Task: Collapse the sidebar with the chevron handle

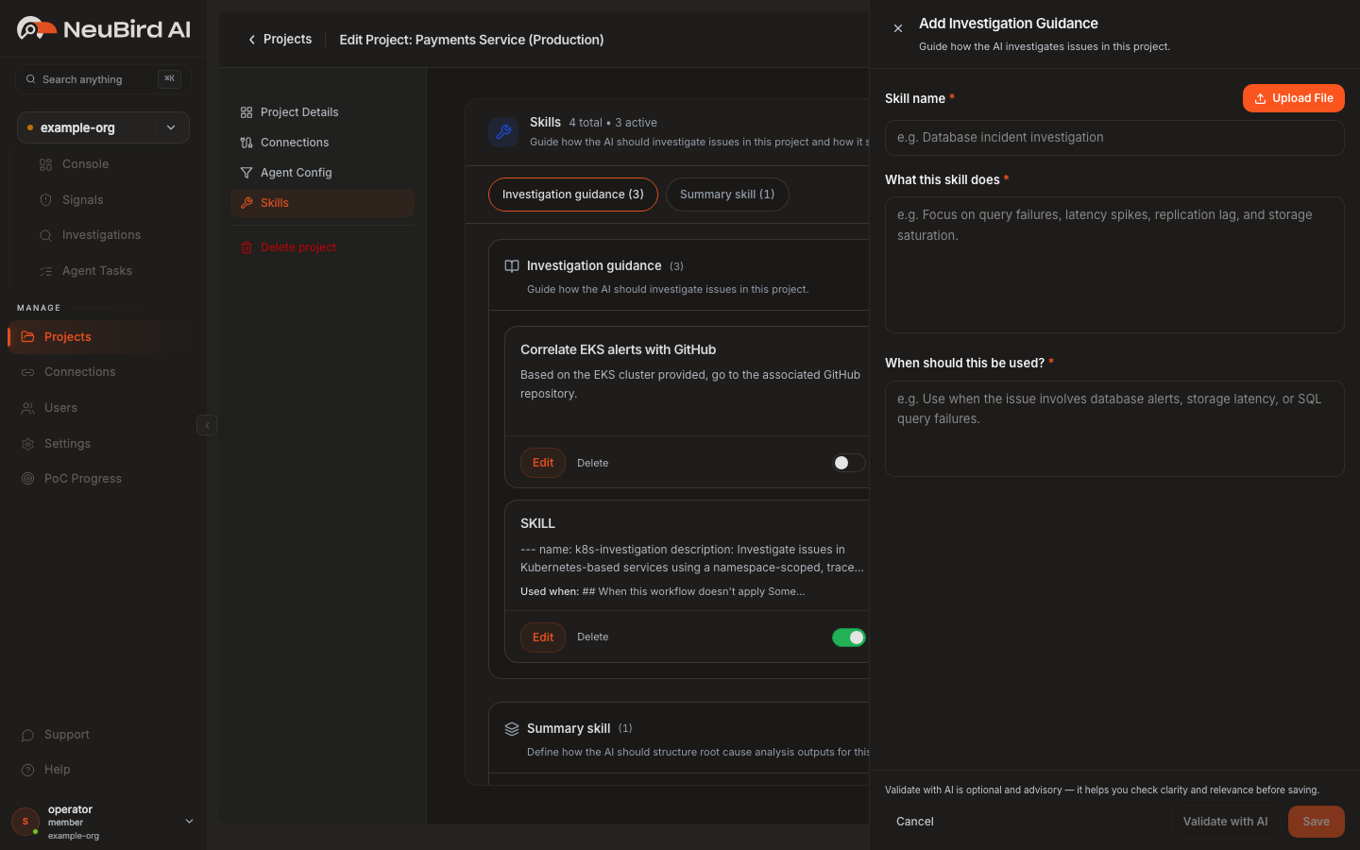Action: 207,425
